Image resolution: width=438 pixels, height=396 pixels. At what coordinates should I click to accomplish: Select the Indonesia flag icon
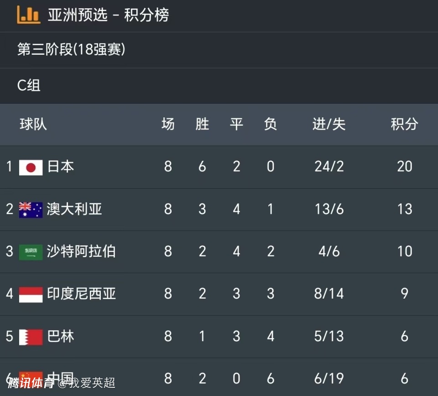31,295
